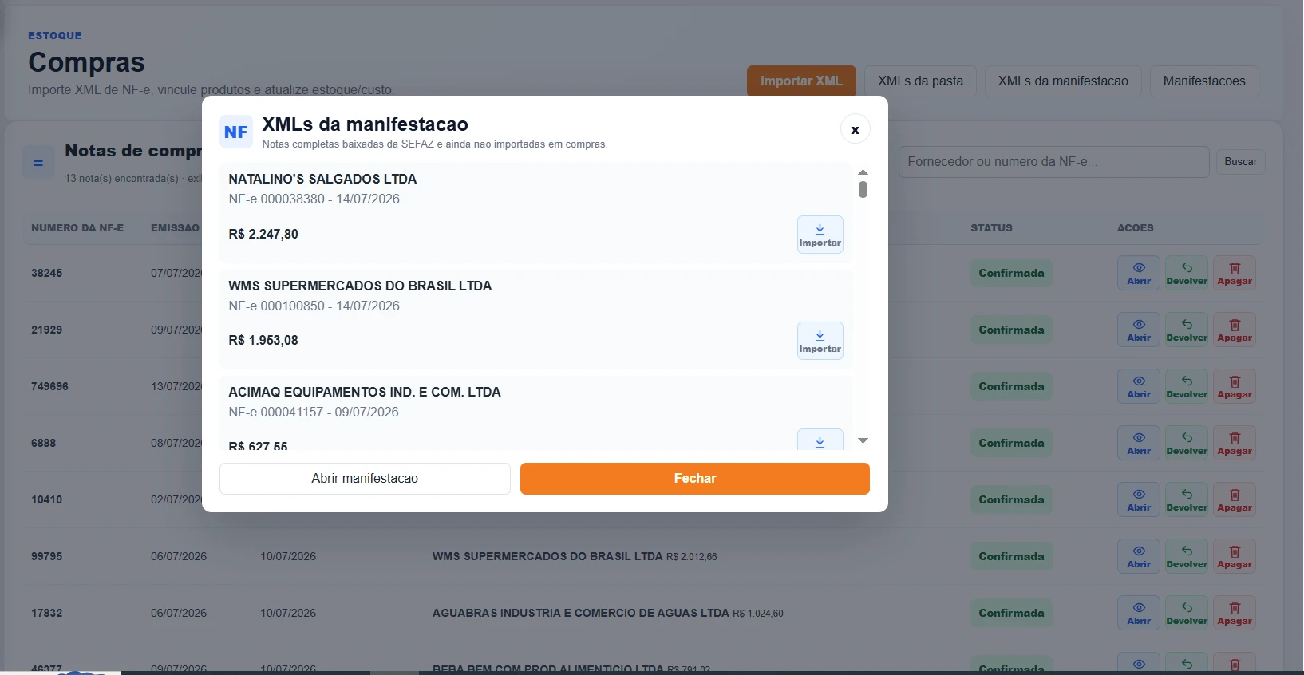The height and width of the screenshot is (675, 1304).
Task: Delete note 99795 with Apagar
Action: point(1235,556)
